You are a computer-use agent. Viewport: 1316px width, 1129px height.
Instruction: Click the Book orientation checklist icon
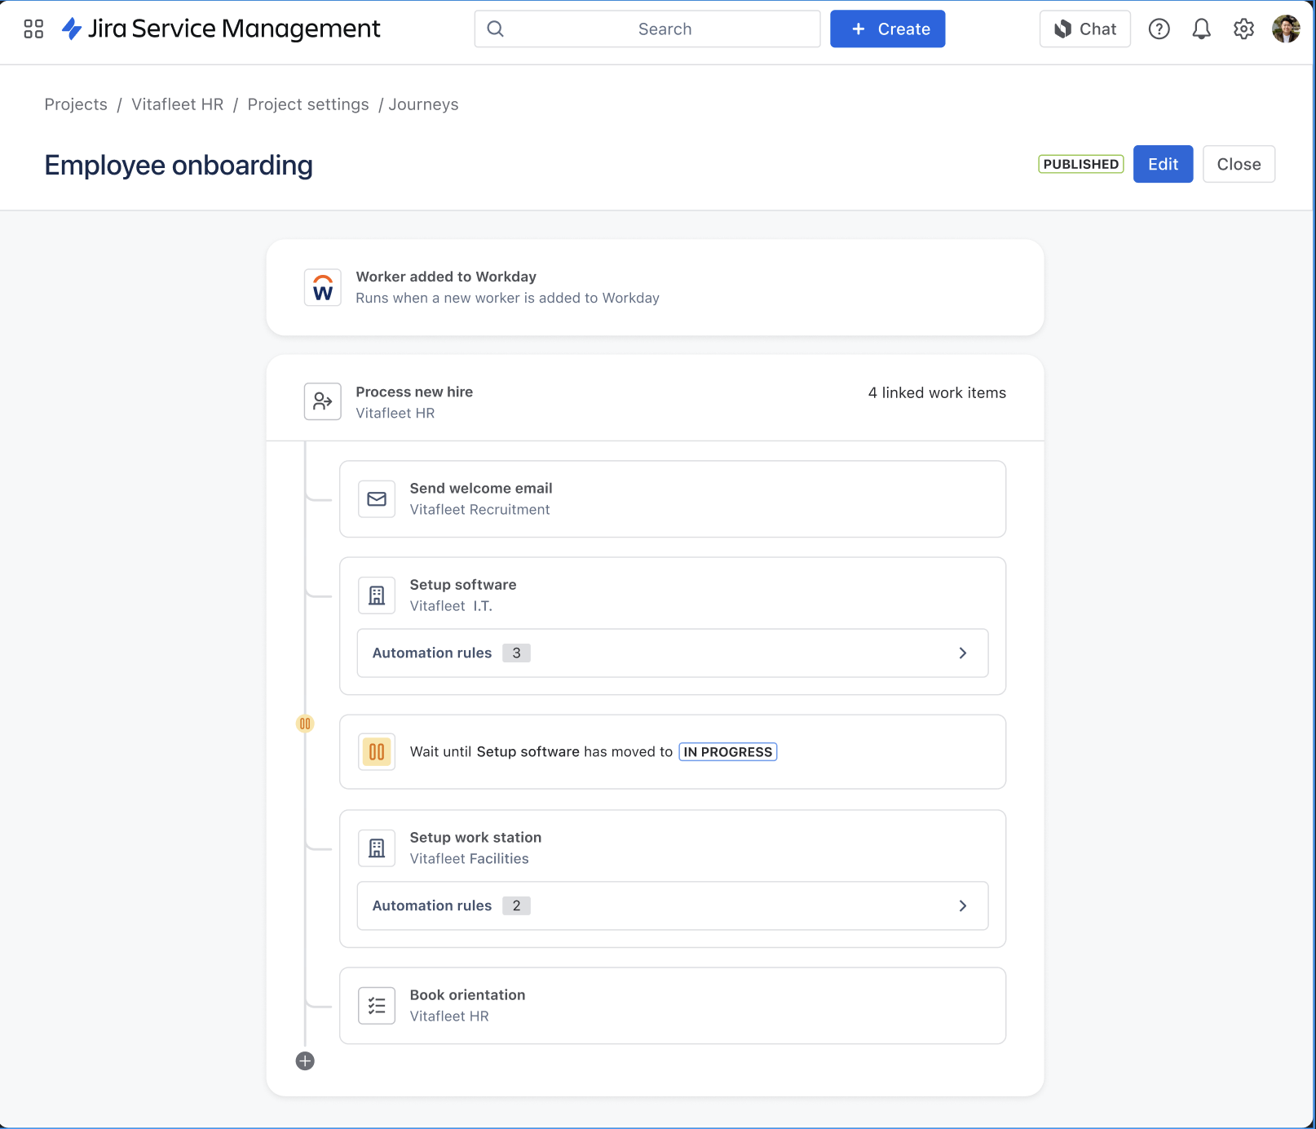[376, 1005]
